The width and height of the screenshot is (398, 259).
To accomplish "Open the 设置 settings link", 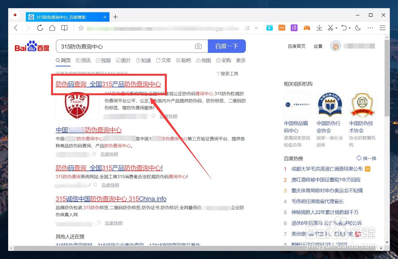I will pyautogui.click(x=318, y=46).
